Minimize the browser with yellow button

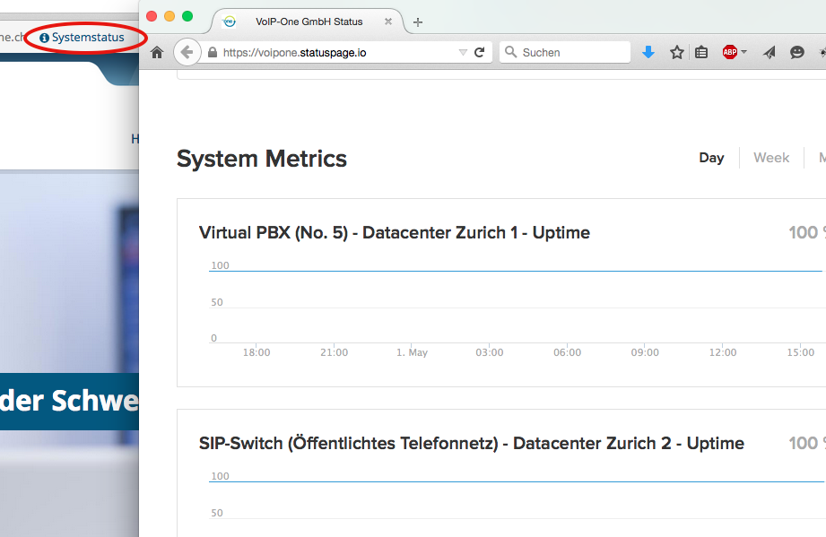coord(170,16)
